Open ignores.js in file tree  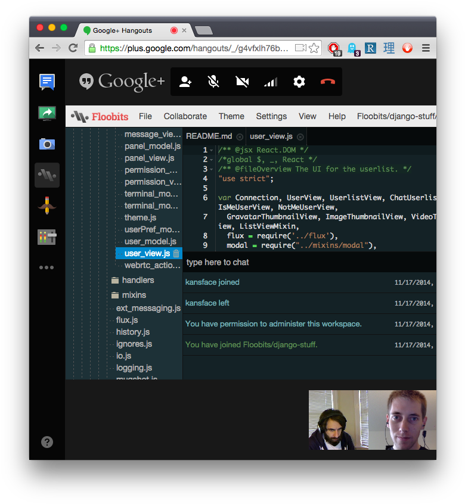click(x=134, y=344)
